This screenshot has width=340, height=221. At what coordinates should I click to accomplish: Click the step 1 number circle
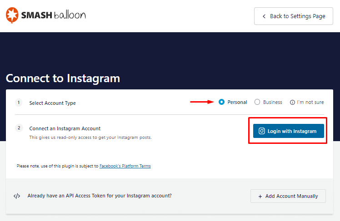pyautogui.click(x=19, y=103)
